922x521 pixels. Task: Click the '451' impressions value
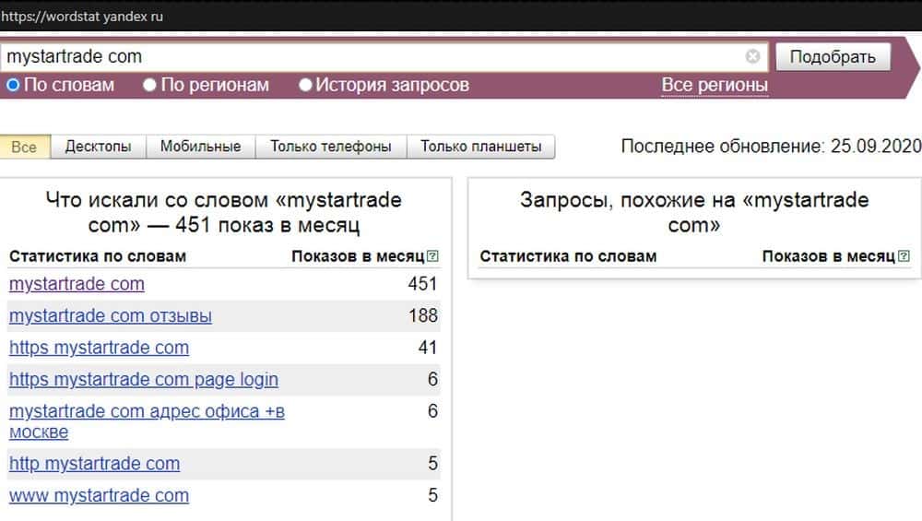click(422, 284)
